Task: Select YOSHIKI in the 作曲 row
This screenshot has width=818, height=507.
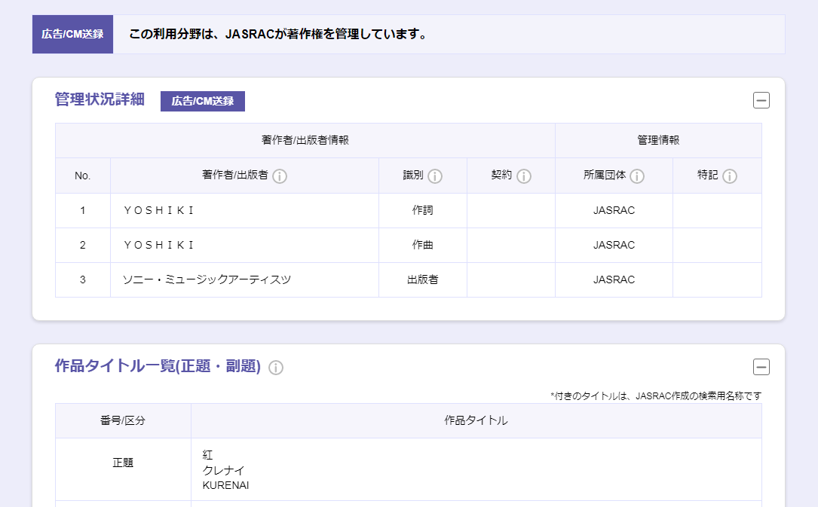Action: 159,246
